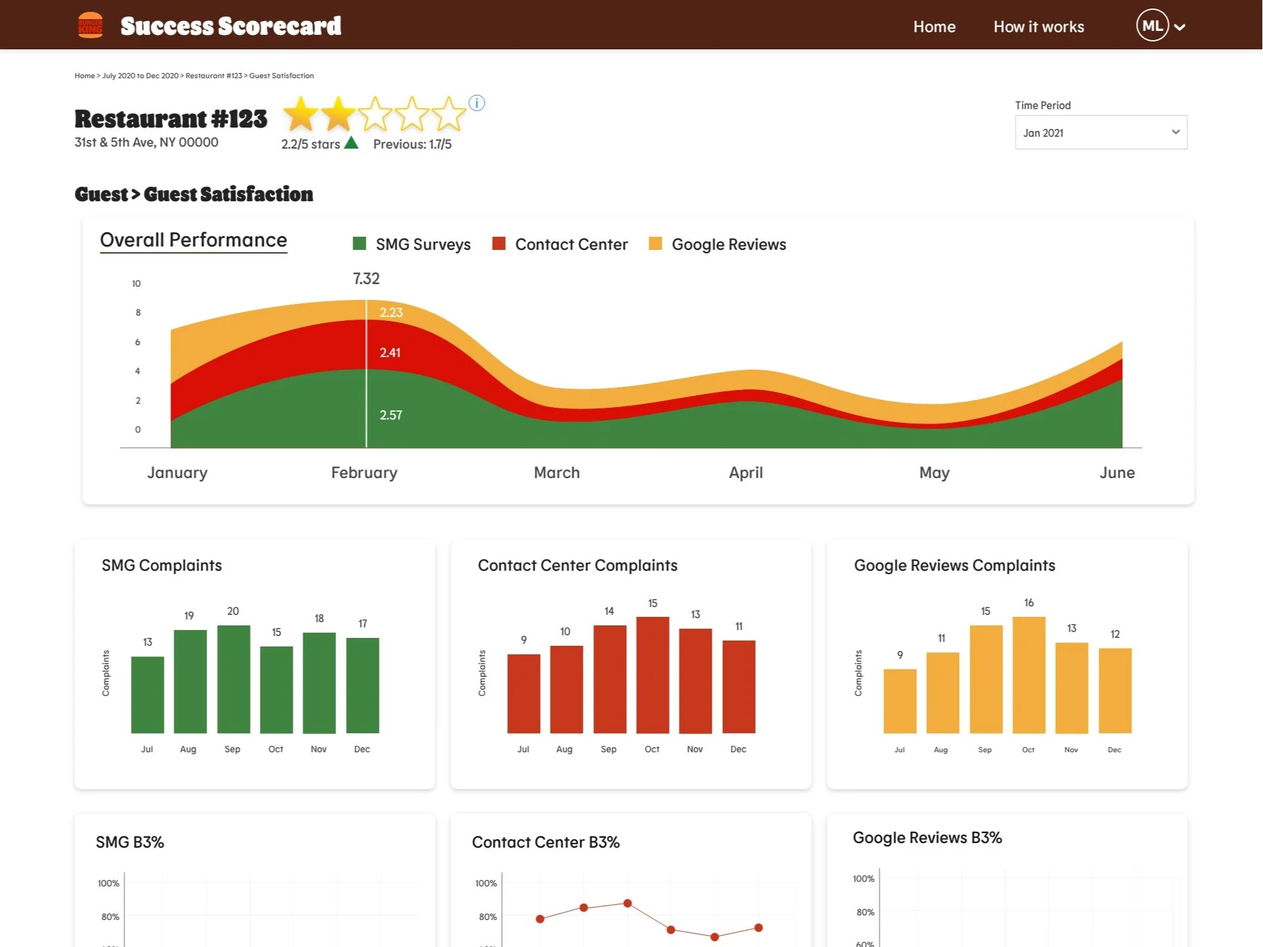The width and height of the screenshot is (1263, 947).
Task: Toggle Google Reviews legend series
Action: tap(728, 245)
